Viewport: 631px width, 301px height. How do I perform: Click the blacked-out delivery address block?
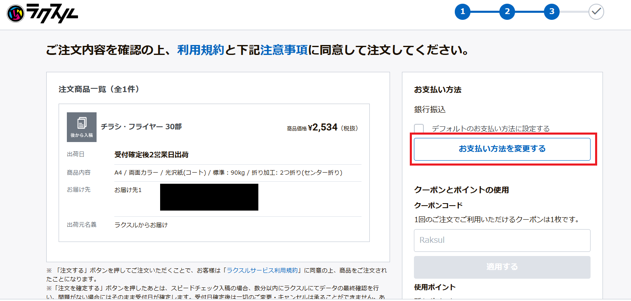coord(209,197)
